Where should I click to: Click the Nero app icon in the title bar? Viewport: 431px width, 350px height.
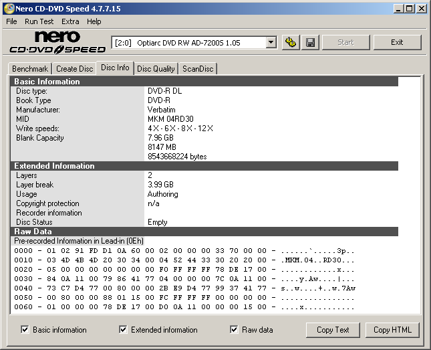(x=9, y=9)
